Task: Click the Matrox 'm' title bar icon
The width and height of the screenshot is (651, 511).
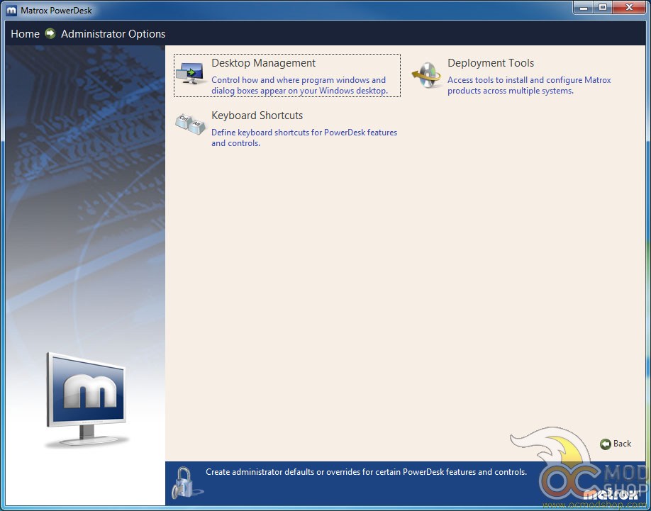Action: coord(11,11)
